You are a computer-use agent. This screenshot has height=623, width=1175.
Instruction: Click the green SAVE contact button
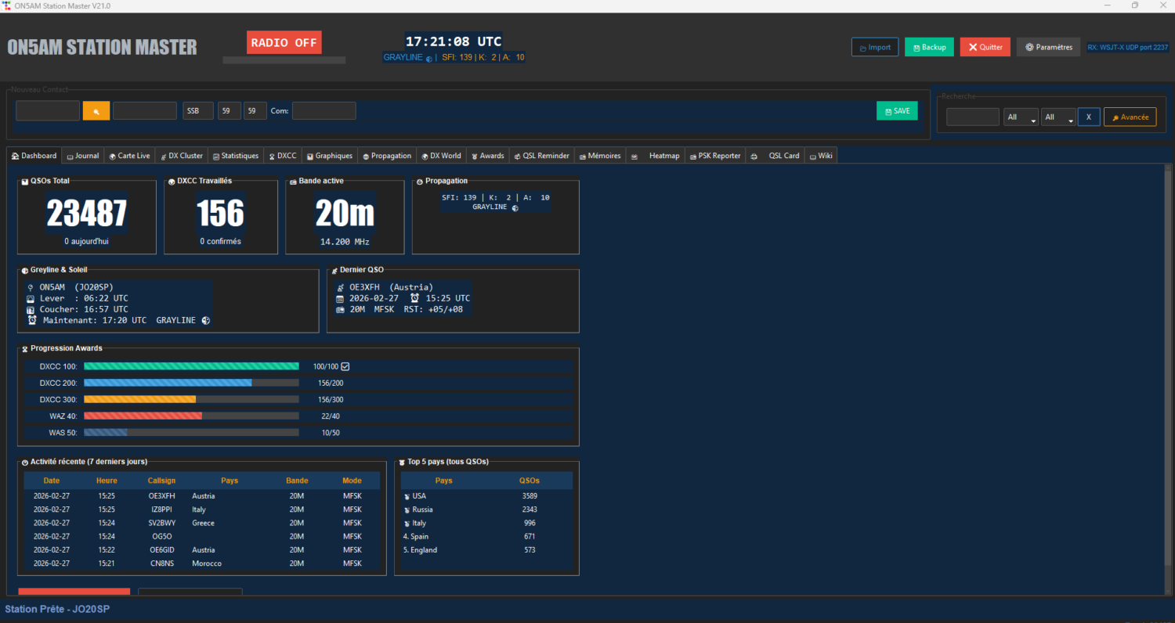pos(897,111)
